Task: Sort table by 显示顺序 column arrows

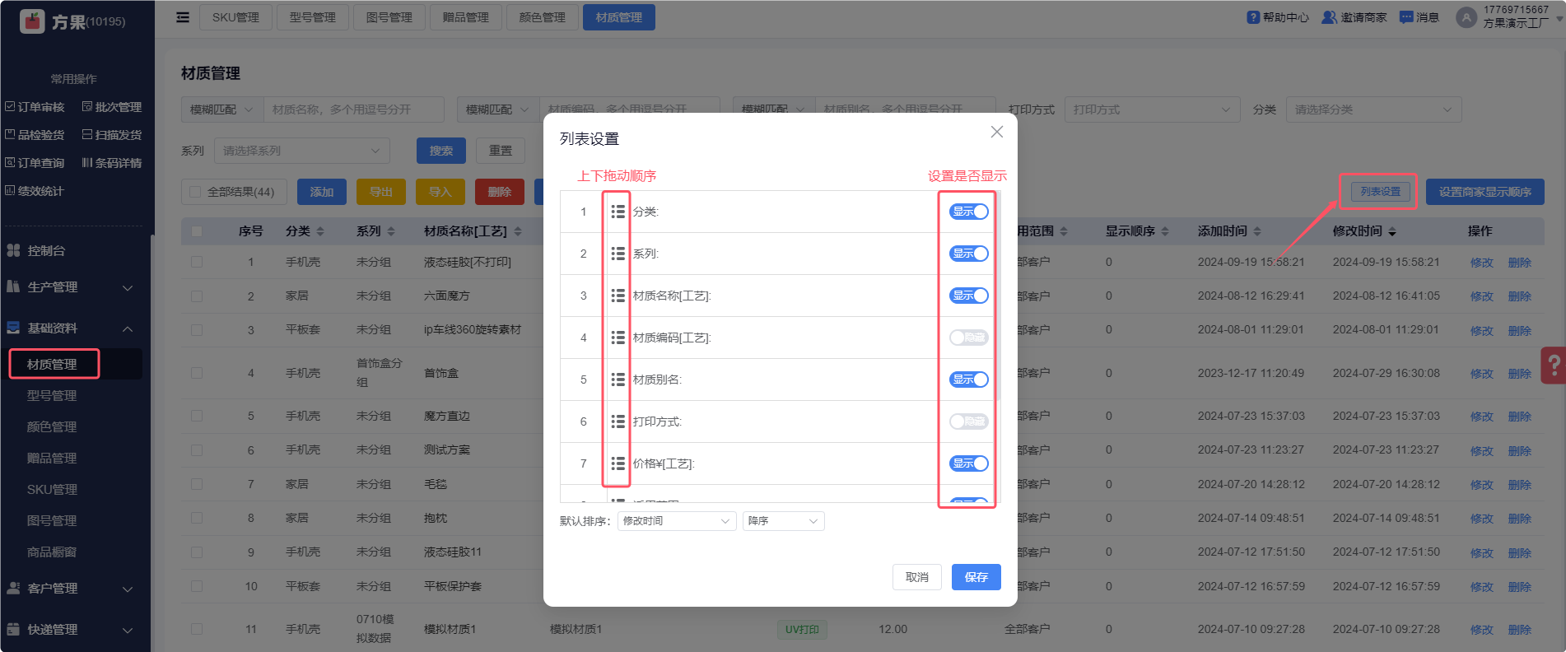Action: [x=1165, y=231]
